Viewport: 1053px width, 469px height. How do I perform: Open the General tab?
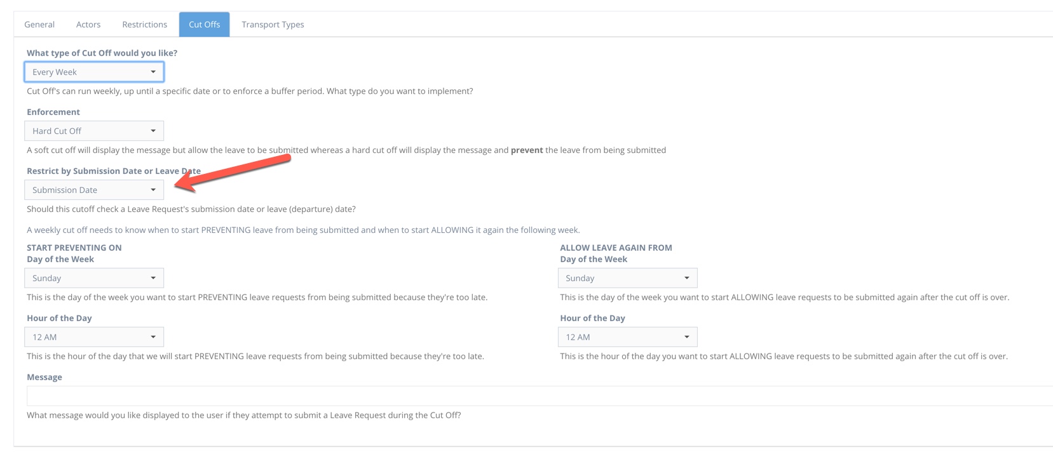coord(39,25)
